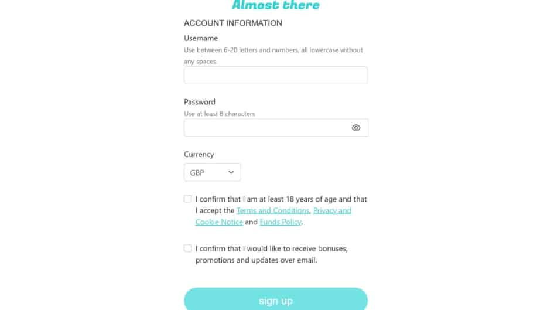Focus the Password input field
Viewport: 554px width, 310px height.
pyautogui.click(x=266, y=128)
